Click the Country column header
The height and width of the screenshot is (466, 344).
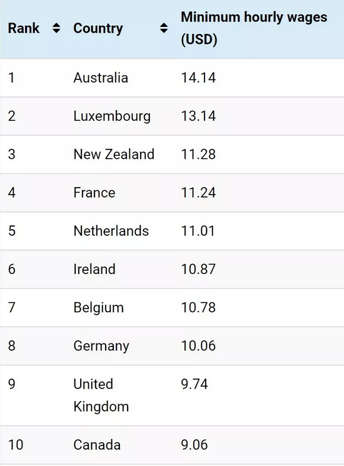[98, 29]
